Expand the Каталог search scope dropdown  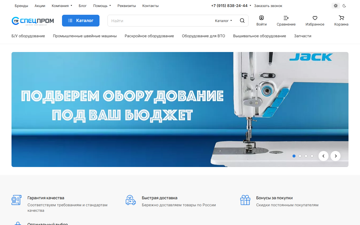tap(223, 21)
